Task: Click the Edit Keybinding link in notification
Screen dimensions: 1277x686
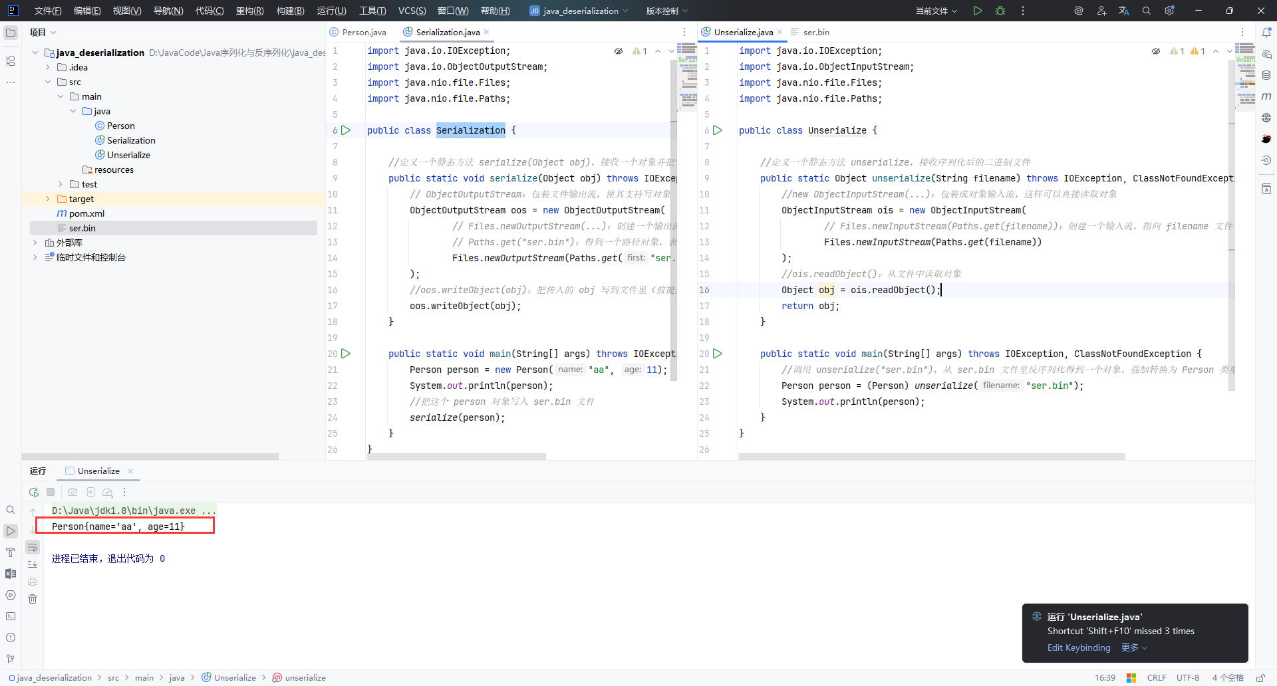Action: (x=1078, y=647)
